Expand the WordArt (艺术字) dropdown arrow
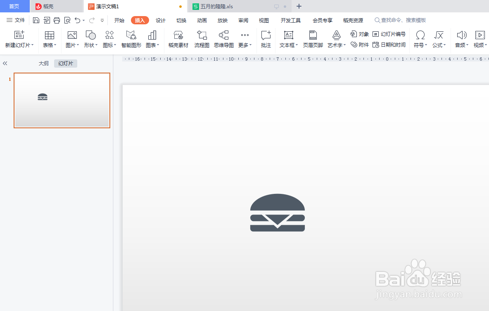This screenshot has height=311, width=489. [344, 45]
